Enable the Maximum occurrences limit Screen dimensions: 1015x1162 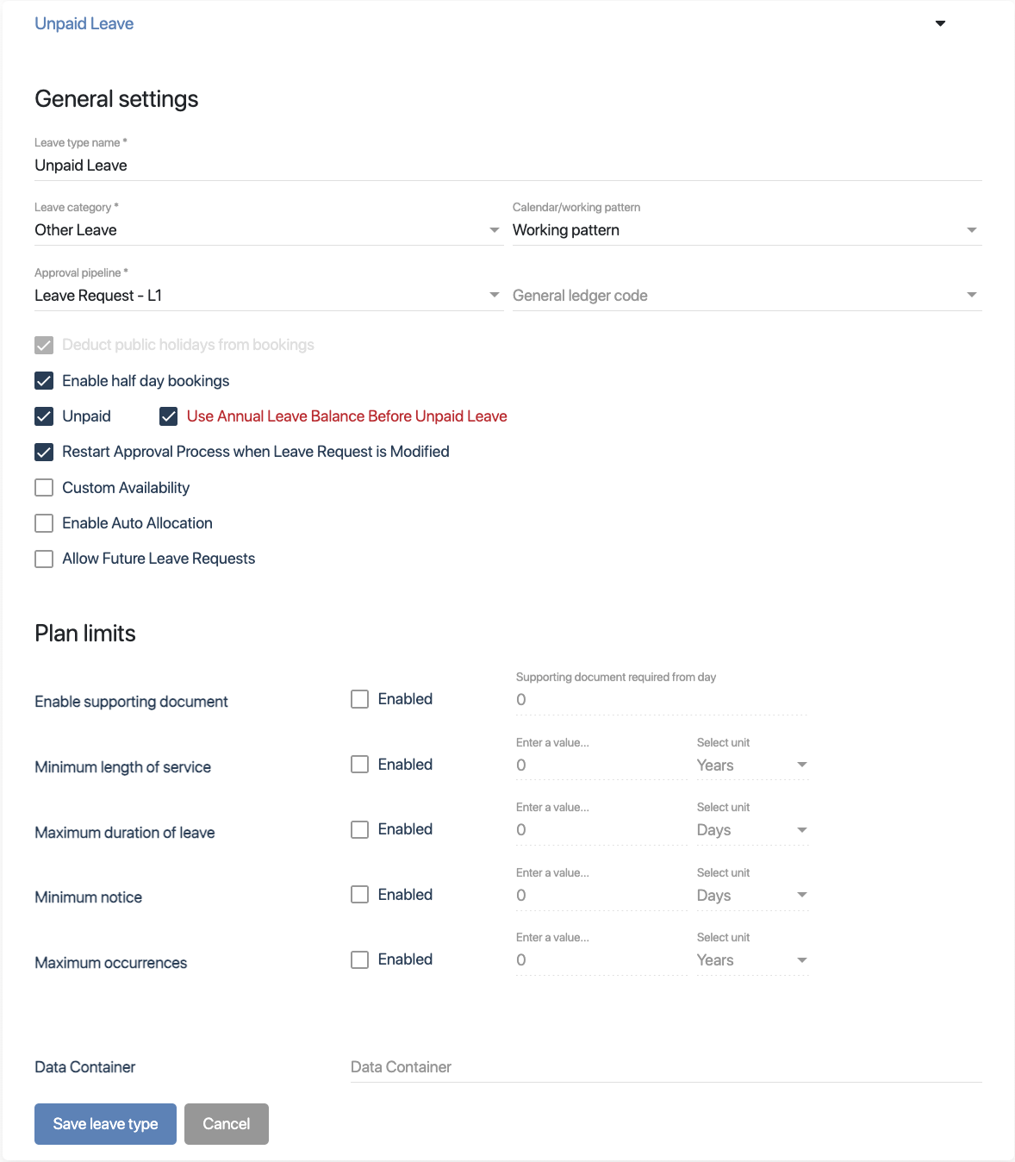point(360,959)
